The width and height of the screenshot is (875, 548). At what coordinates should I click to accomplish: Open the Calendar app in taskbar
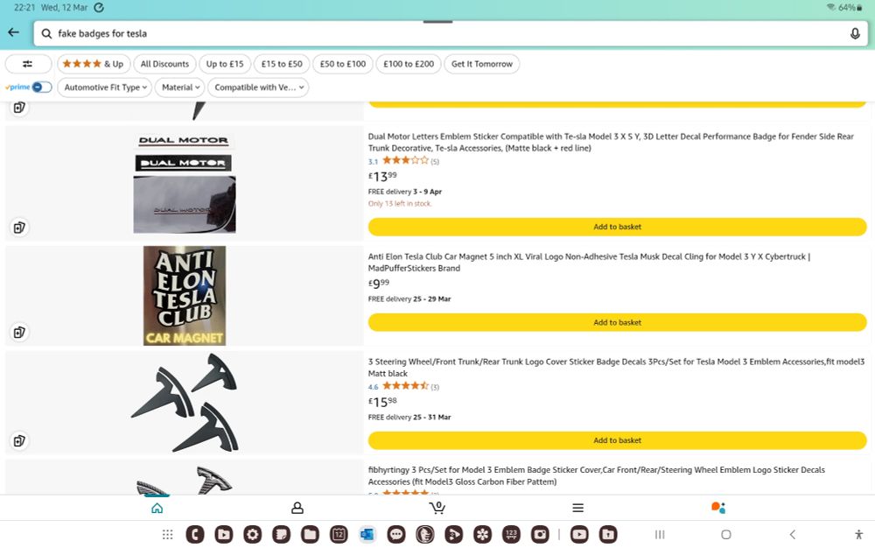tap(339, 535)
